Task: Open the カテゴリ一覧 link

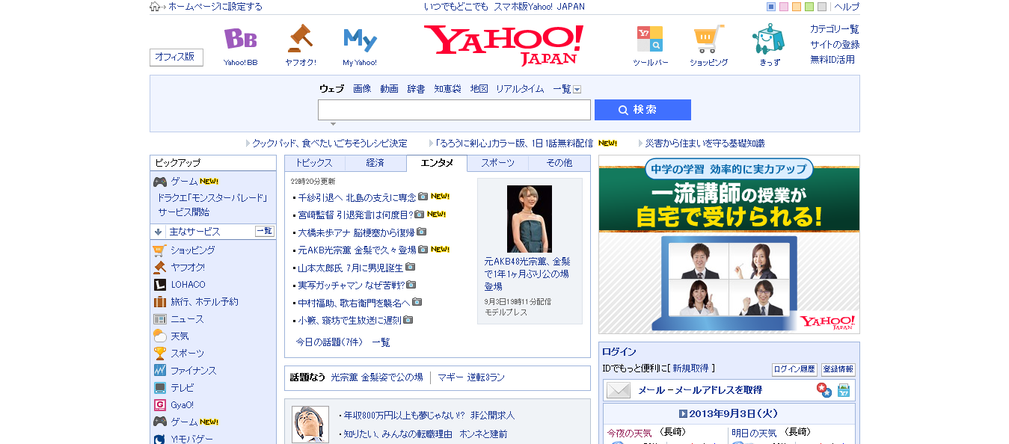Action: 835,29
